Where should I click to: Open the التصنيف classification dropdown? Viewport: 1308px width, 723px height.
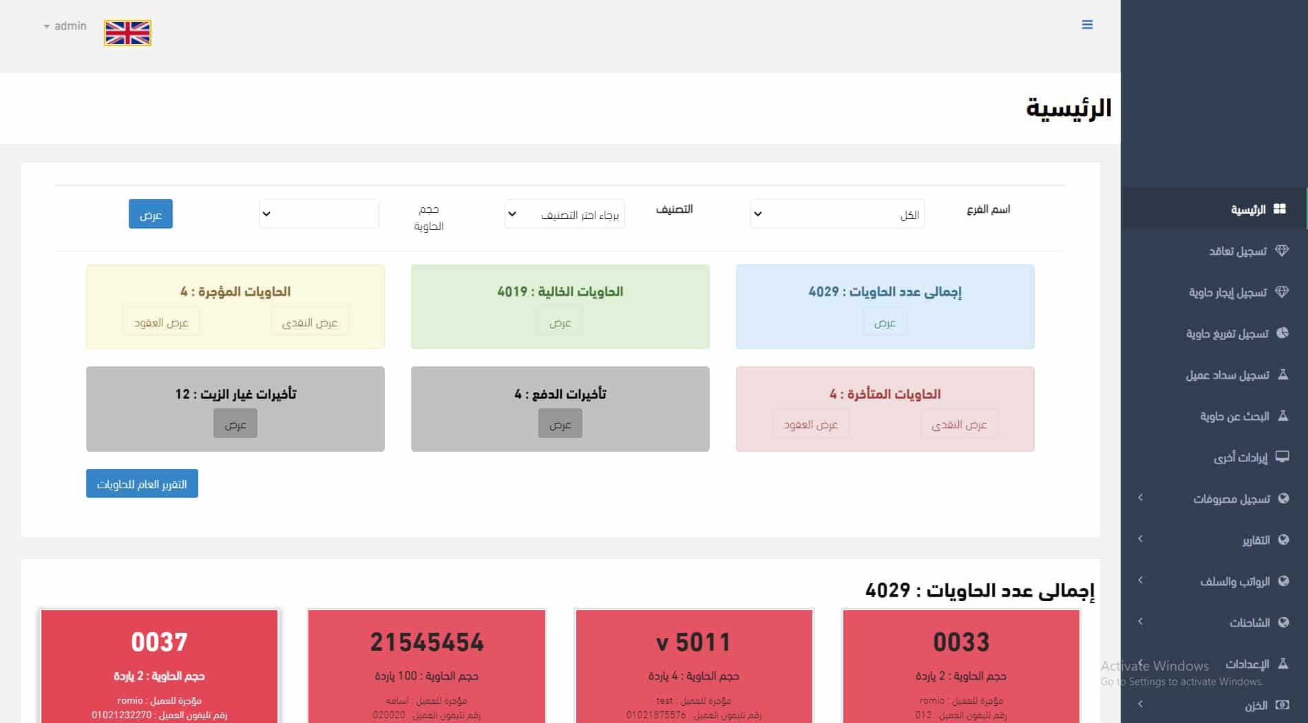(565, 214)
